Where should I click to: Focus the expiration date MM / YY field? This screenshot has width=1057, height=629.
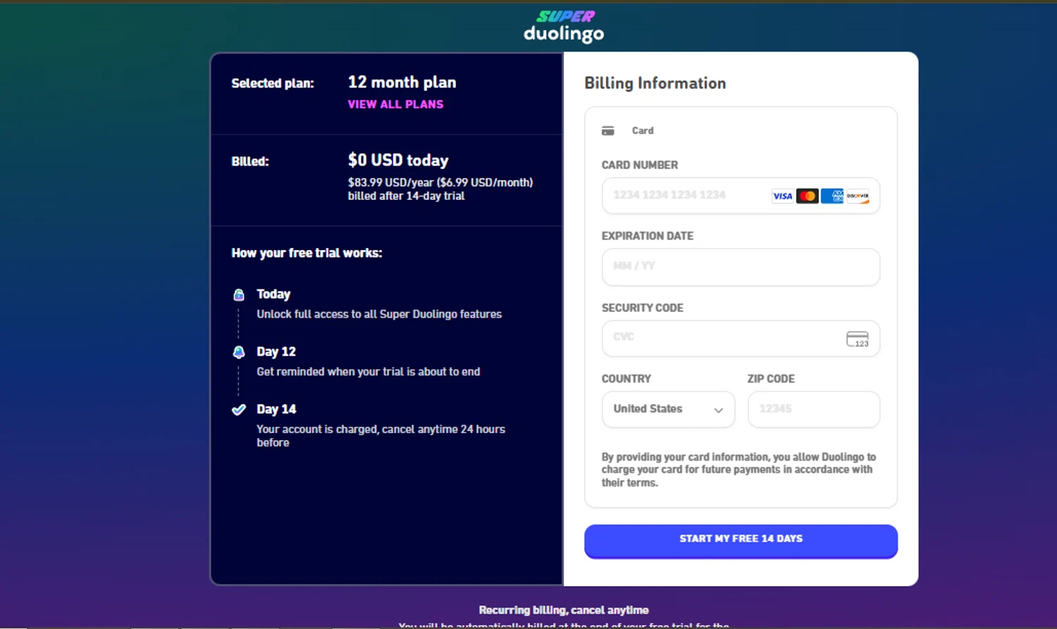tap(741, 267)
